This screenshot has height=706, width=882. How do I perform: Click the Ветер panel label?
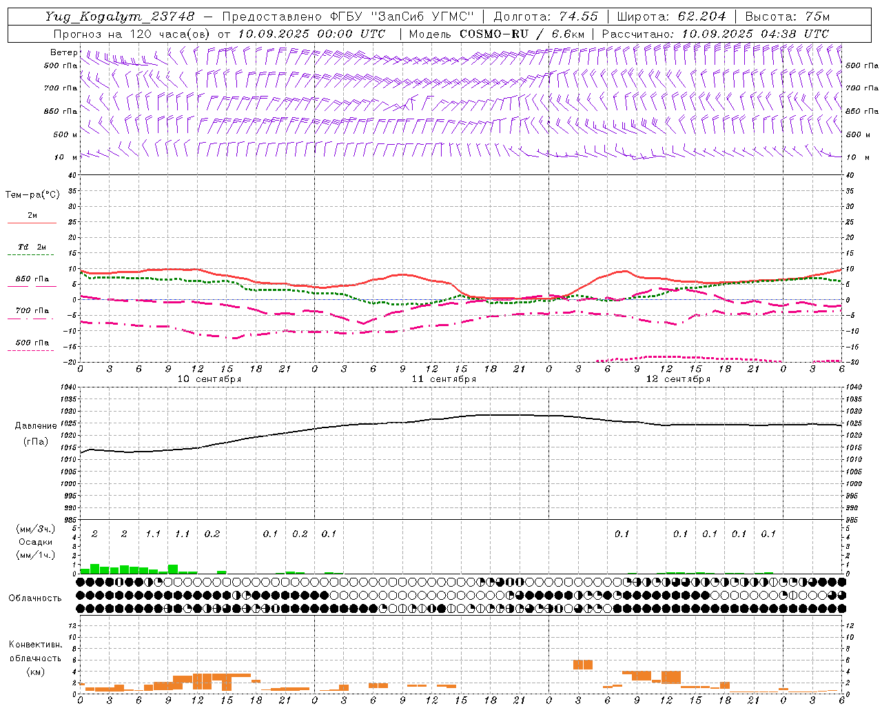(x=63, y=52)
